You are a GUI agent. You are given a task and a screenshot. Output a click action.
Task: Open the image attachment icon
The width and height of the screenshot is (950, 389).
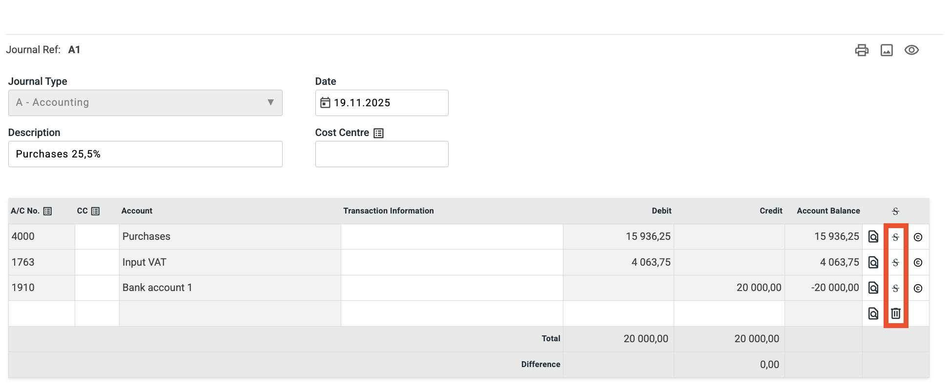(x=887, y=50)
